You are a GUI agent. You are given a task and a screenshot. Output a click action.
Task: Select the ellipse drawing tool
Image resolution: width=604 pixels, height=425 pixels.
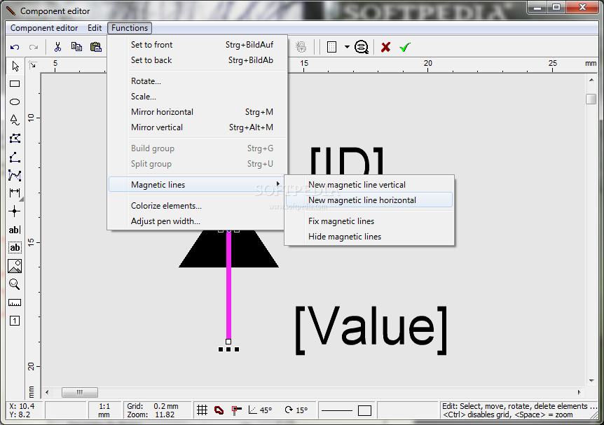coord(15,102)
